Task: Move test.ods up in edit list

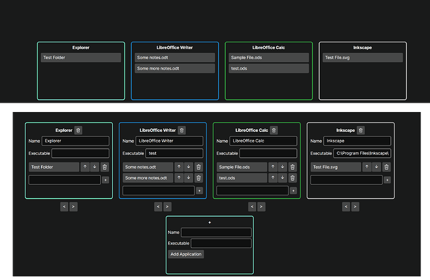Action: tap(273, 177)
